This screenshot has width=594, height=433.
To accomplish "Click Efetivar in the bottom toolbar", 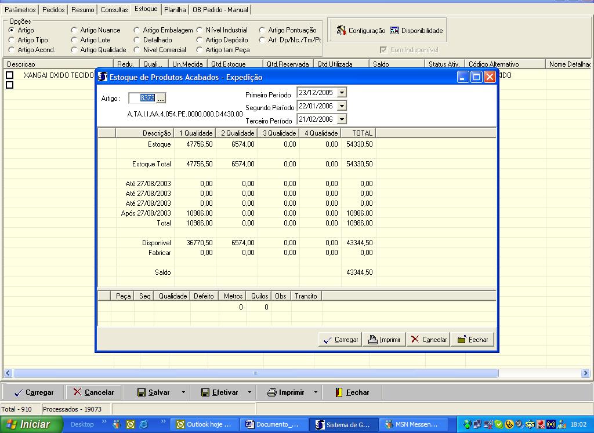I will [x=219, y=392].
